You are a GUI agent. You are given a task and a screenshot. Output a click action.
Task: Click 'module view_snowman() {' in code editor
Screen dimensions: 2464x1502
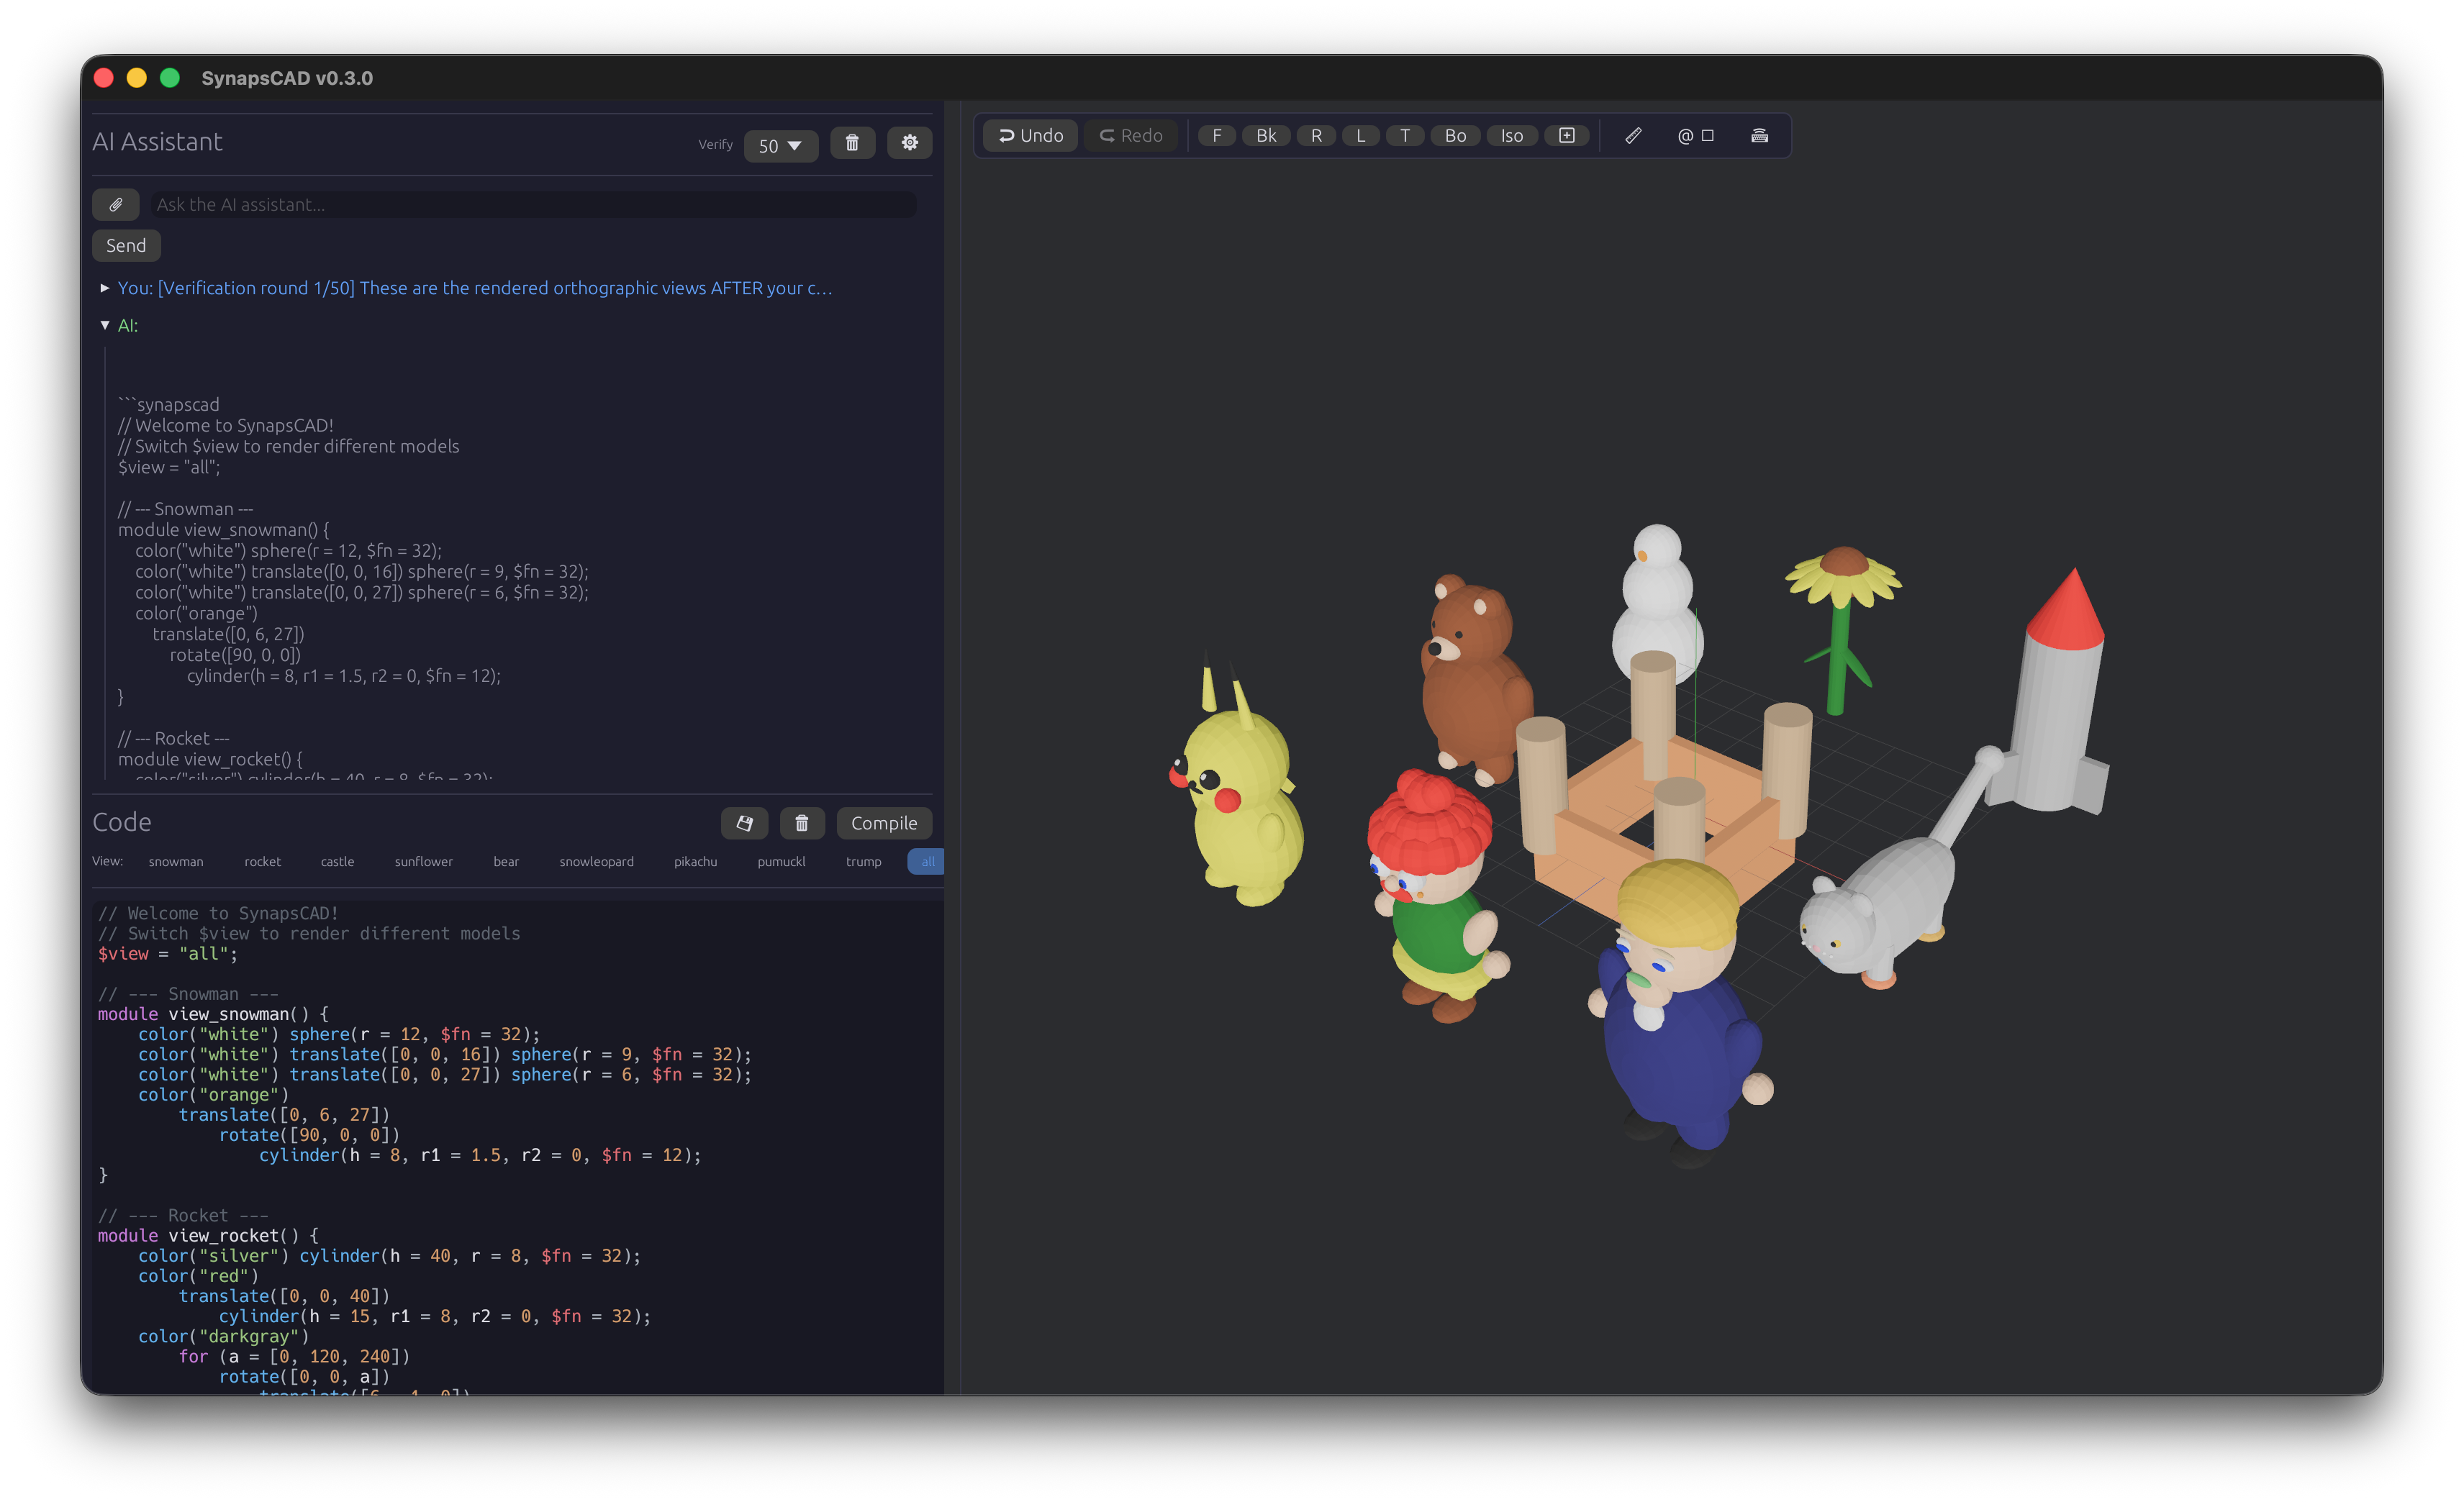click(213, 1014)
